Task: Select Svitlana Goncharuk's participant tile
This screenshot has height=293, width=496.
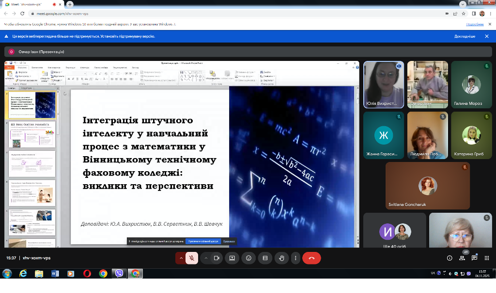Action: point(427,186)
